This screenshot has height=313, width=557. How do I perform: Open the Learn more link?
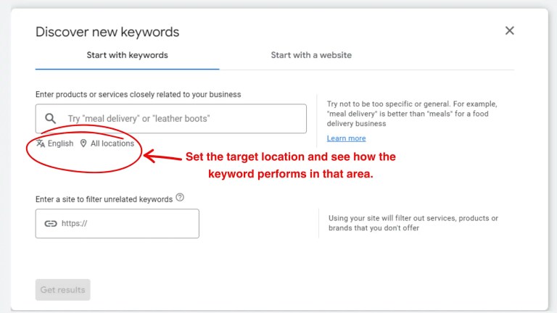tap(346, 138)
